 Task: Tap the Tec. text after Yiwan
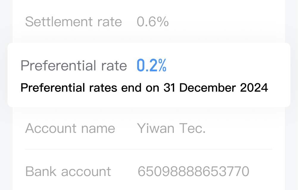point(192,128)
